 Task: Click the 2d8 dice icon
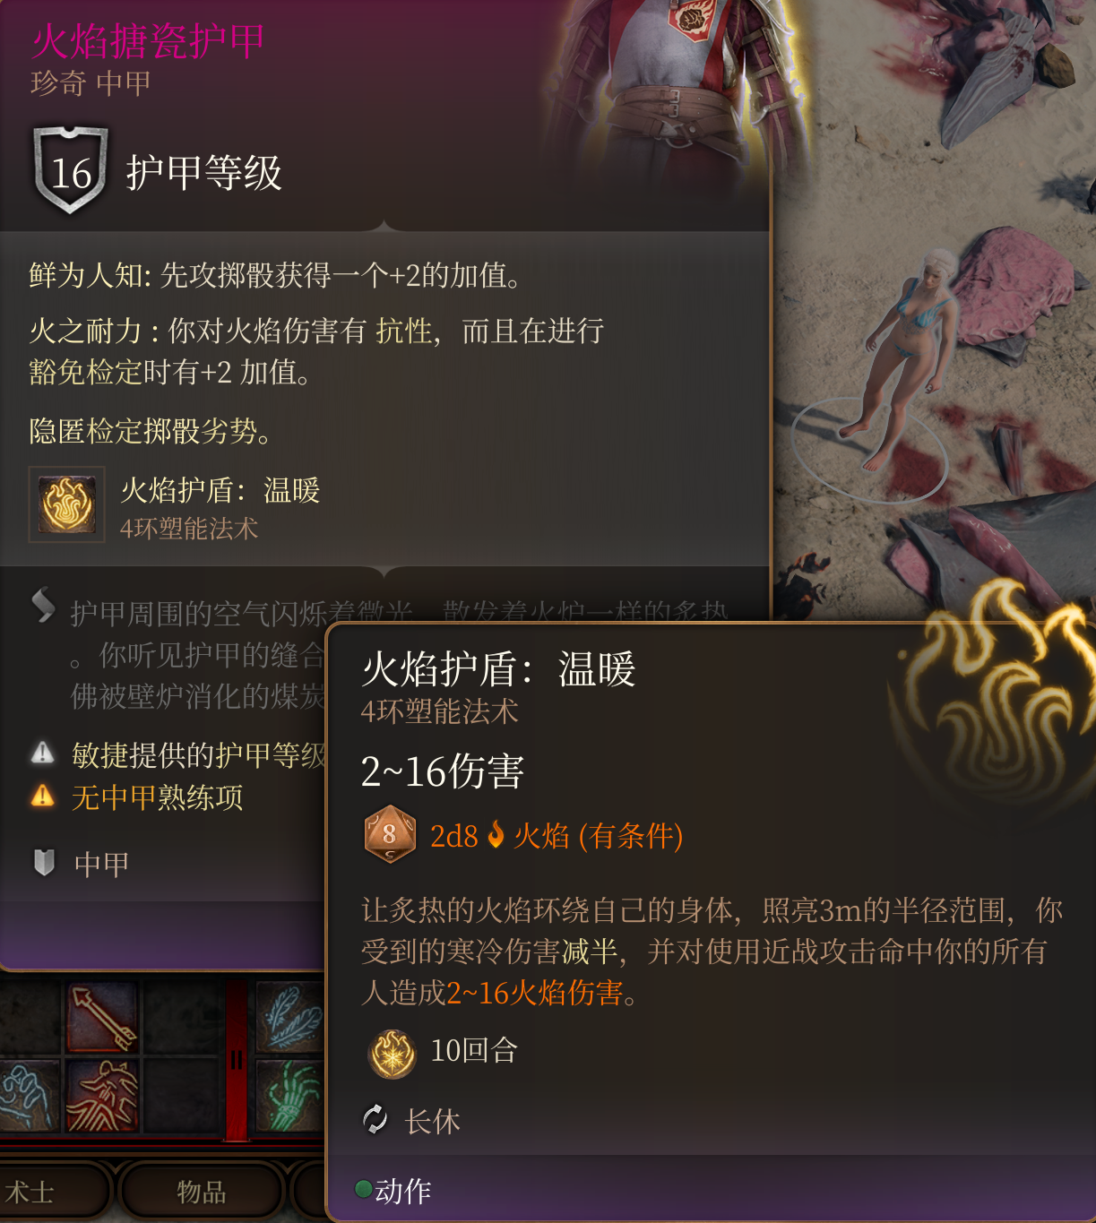coord(390,834)
